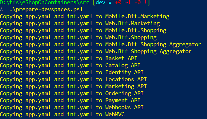Click the dev branch name
Image resolution: width=207 pixels, height=119 pixels.
coord(100,3)
